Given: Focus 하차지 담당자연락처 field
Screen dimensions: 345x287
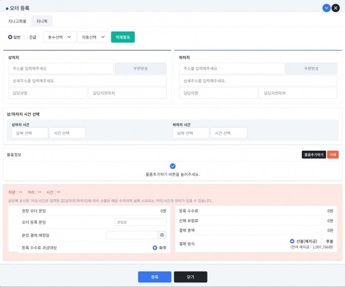Looking at the screenshot, I should [x=298, y=93].
